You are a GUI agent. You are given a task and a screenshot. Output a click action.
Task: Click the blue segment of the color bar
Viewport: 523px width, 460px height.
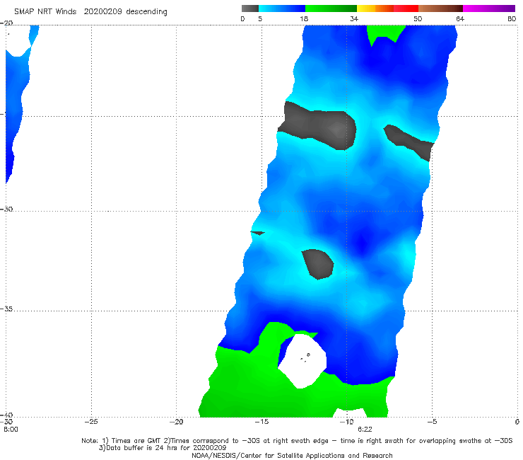[282, 8]
